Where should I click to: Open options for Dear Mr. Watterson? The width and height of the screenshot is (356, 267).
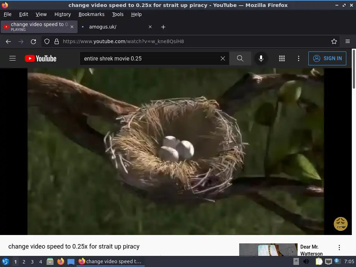pos(339,248)
